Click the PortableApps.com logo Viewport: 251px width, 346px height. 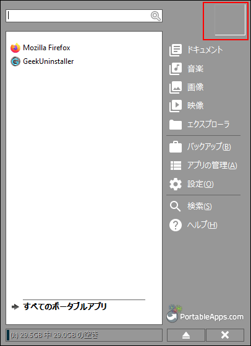coord(205,314)
